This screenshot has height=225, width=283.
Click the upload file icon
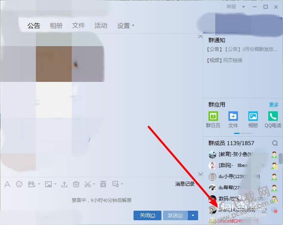(x=64, y=184)
